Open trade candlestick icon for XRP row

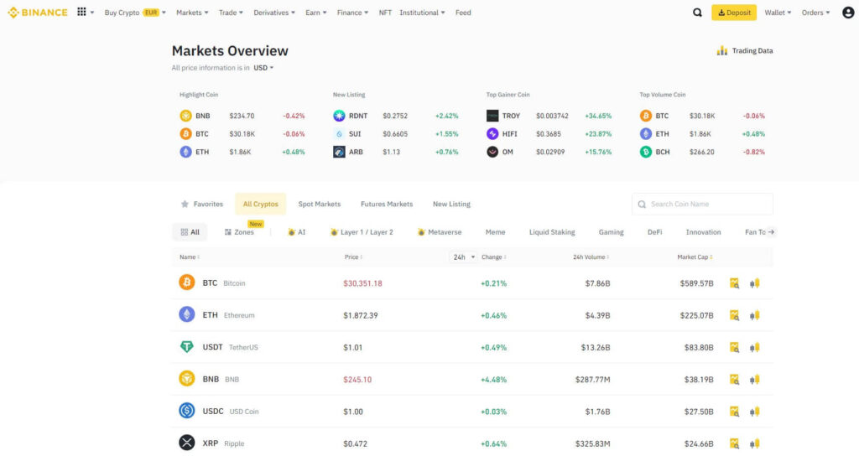click(x=754, y=443)
